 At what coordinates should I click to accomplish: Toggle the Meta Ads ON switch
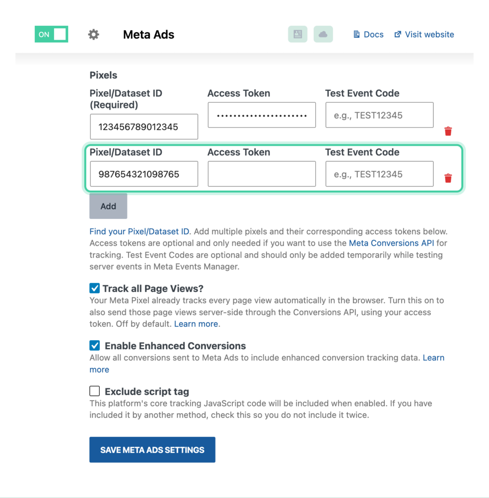[52, 34]
